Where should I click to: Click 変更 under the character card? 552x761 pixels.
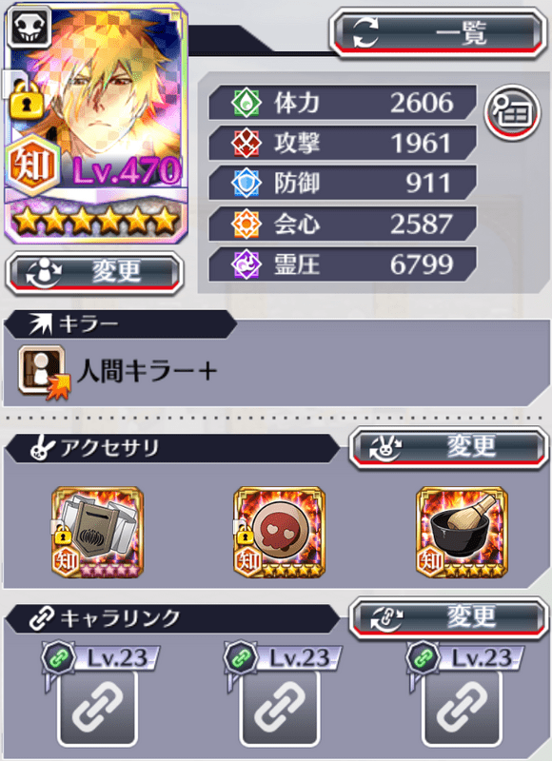[94, 273]
